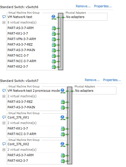Click network globe icon of Cont_376_KK2
Screen dimensions: 126x167
point(63,144)
